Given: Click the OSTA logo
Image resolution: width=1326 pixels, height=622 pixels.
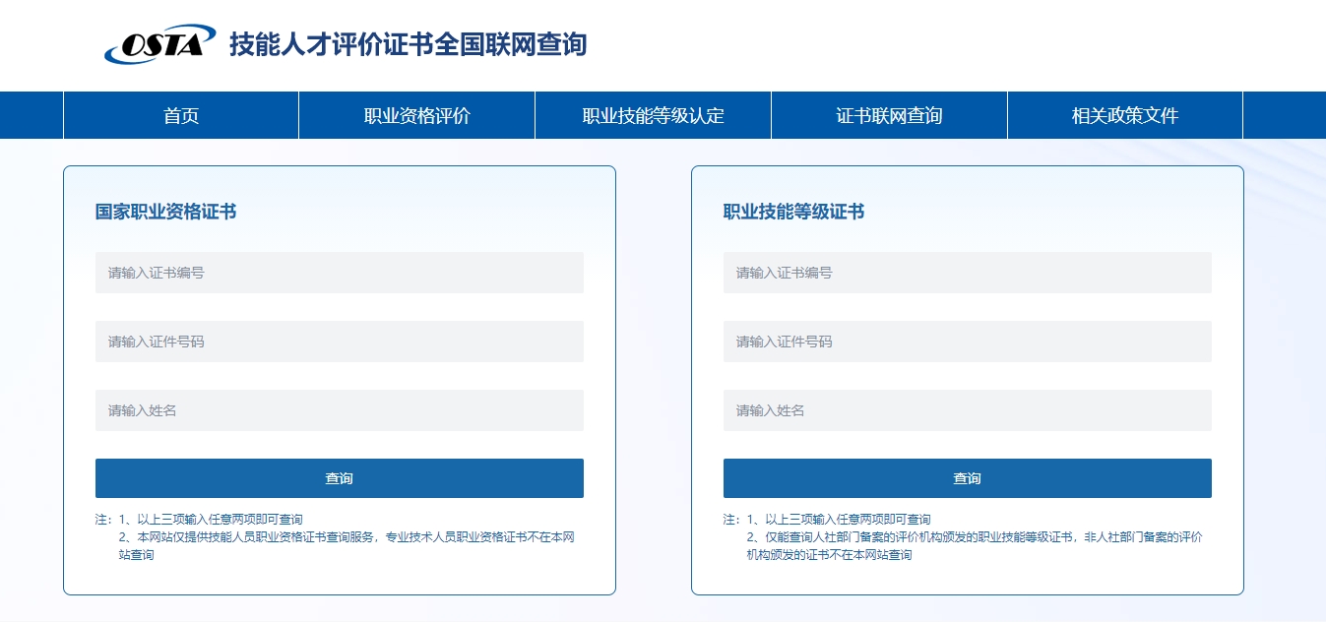Looking at the screenshot, I should [x=159, y=44].
